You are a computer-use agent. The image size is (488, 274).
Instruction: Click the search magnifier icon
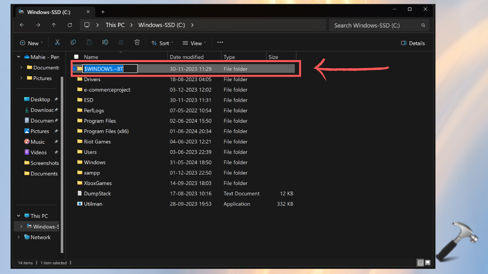pyautogui.click(x=423, y=25)
